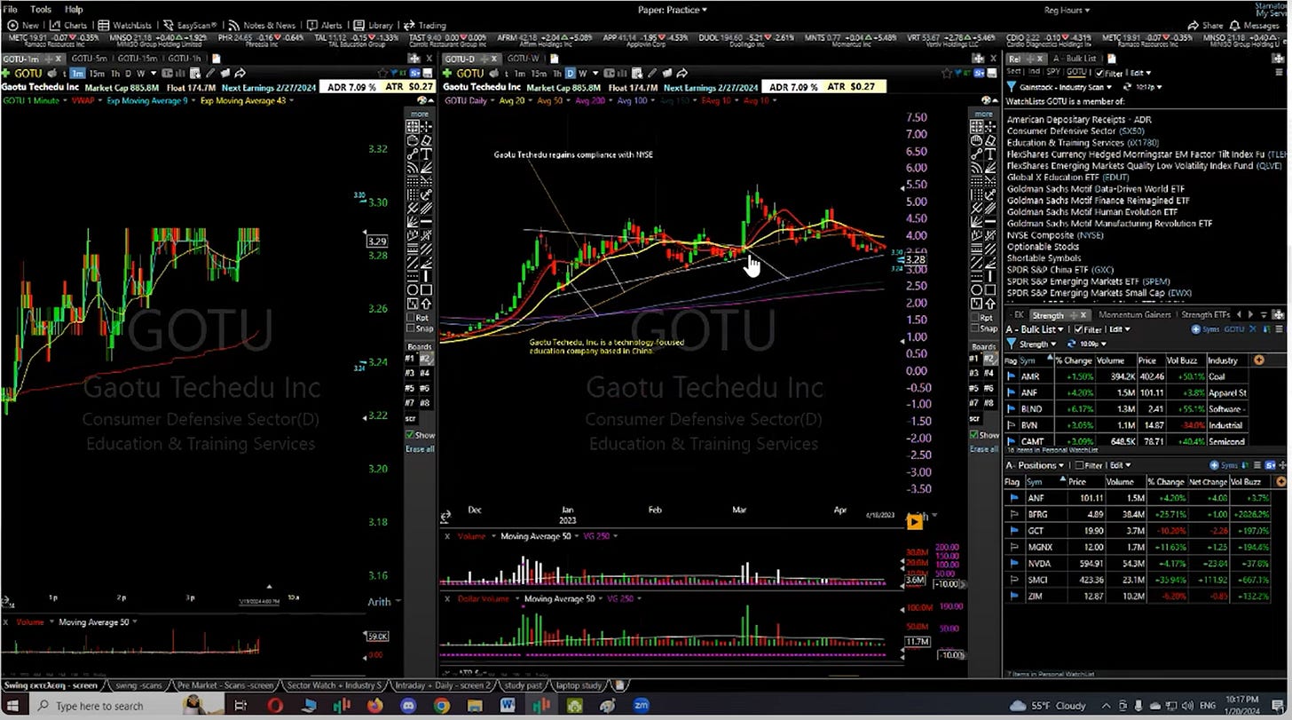Open the File menu
1292x720 pixels.
click(x=10, y=9)
